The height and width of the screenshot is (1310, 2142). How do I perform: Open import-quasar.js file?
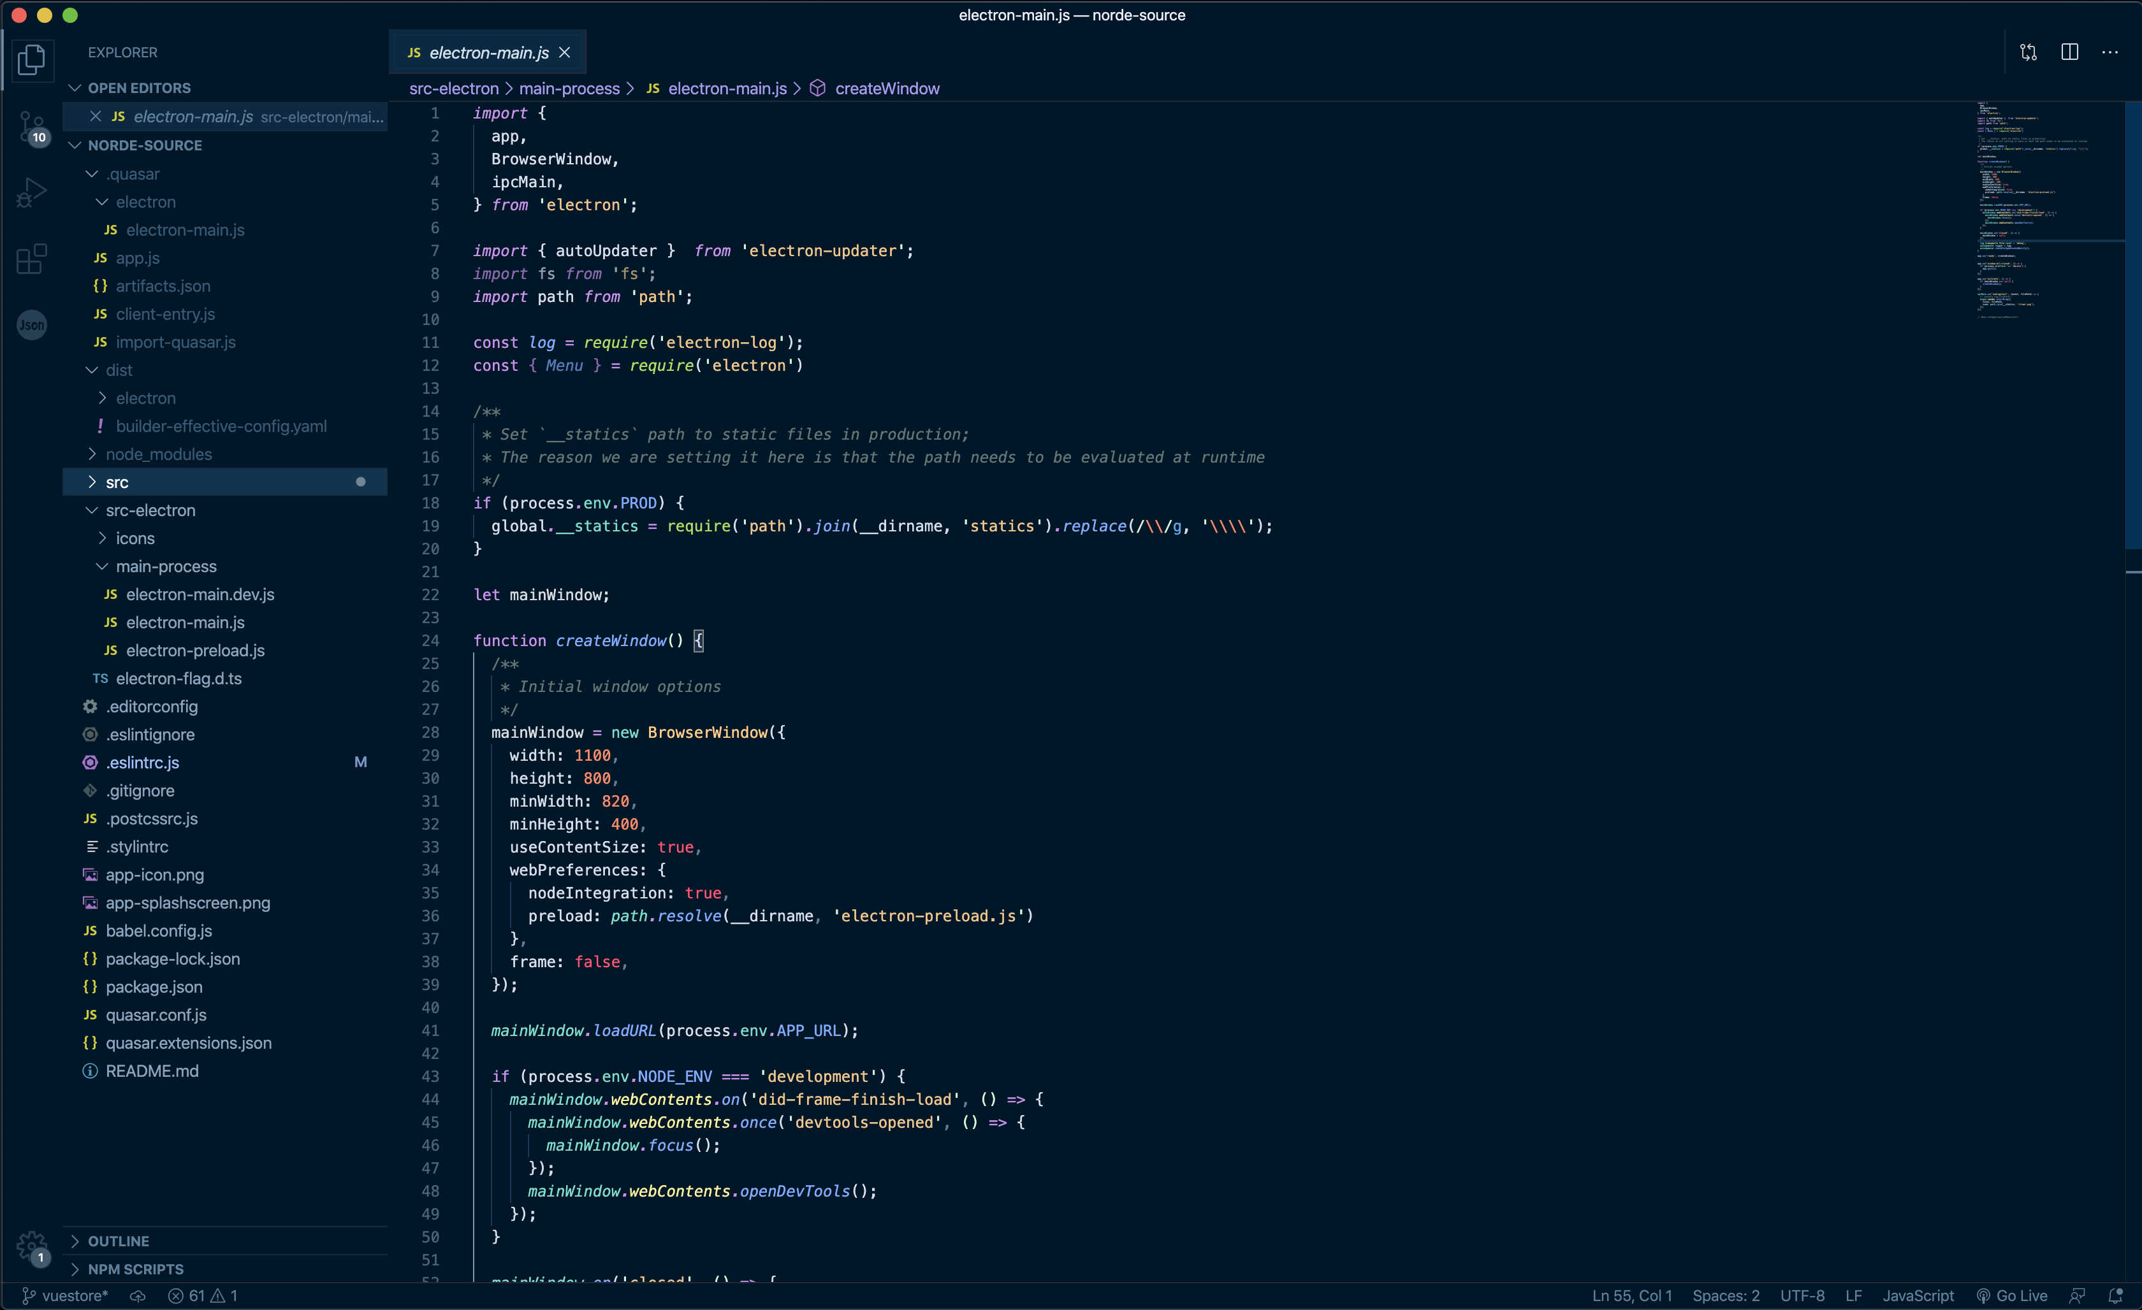(225, 342)
